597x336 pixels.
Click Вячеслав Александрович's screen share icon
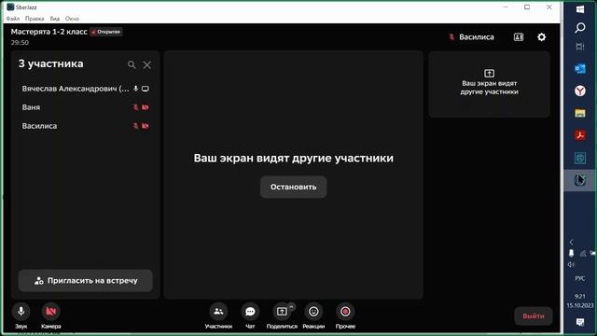click(x=146, y=89)
